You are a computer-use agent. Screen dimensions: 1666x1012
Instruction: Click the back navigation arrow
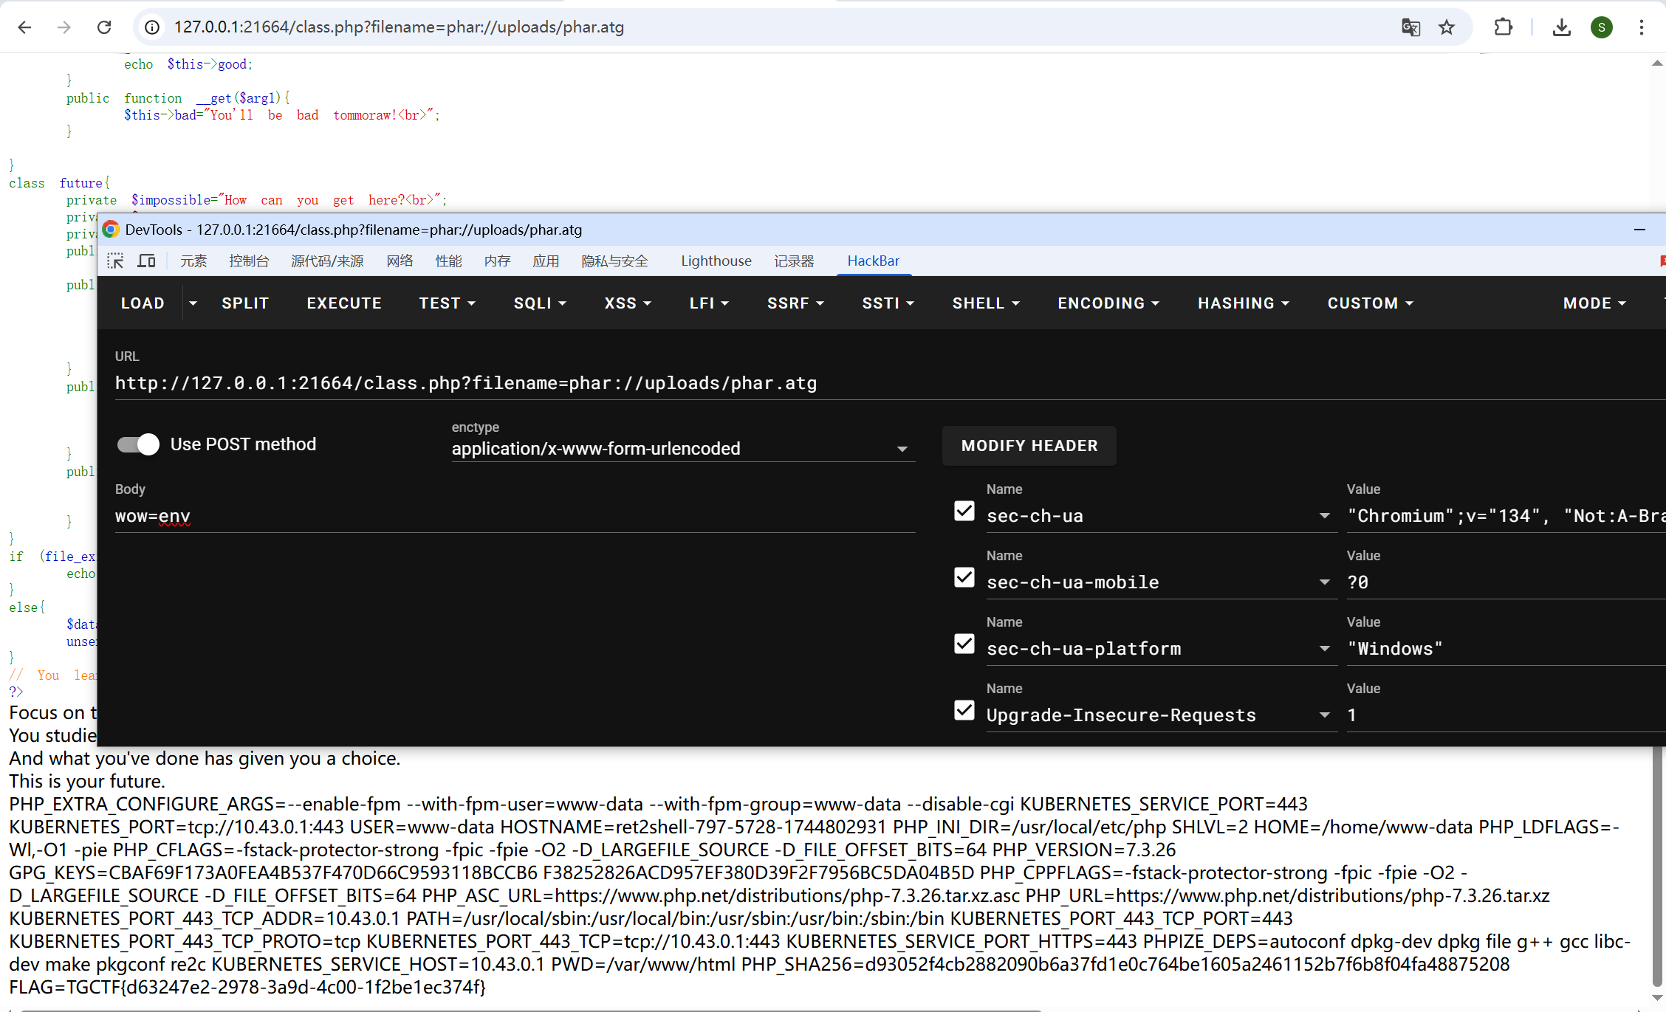click(x=24, y=27)
